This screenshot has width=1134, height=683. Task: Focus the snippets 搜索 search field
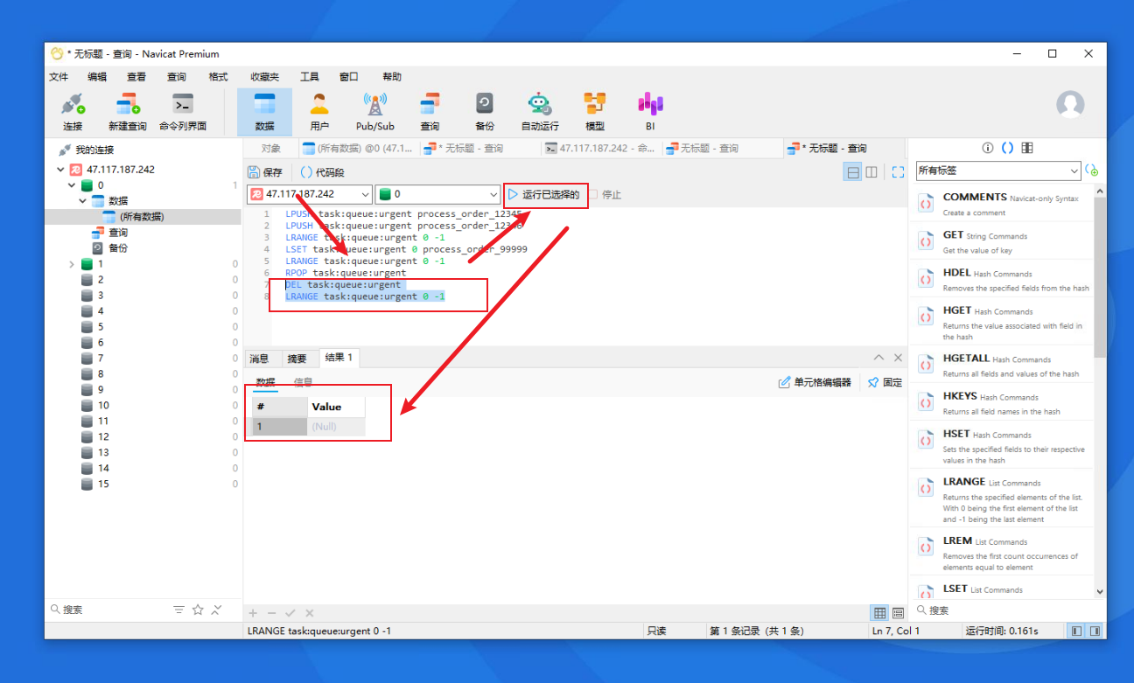coord(1006,610)
